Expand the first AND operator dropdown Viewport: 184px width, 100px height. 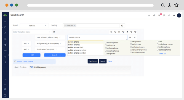tap(26, 43)
